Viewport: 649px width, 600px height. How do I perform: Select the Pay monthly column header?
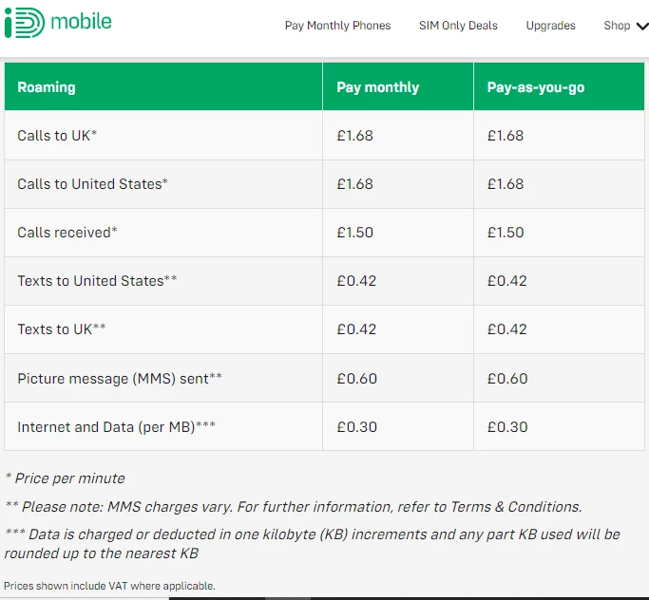377,87
